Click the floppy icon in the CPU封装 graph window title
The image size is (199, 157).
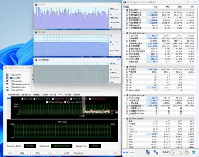click(36, 32)
